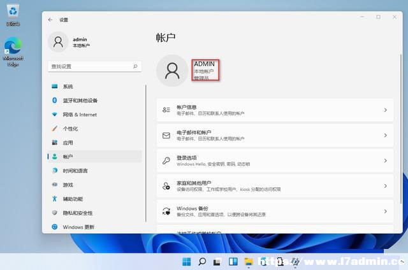Click the large ADMIN account avatar

(172, 71)
